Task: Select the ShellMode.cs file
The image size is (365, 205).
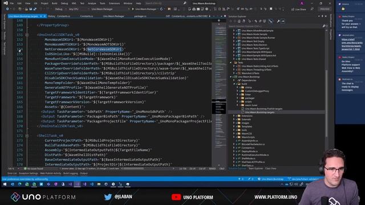Action: [x=248, y=158]
